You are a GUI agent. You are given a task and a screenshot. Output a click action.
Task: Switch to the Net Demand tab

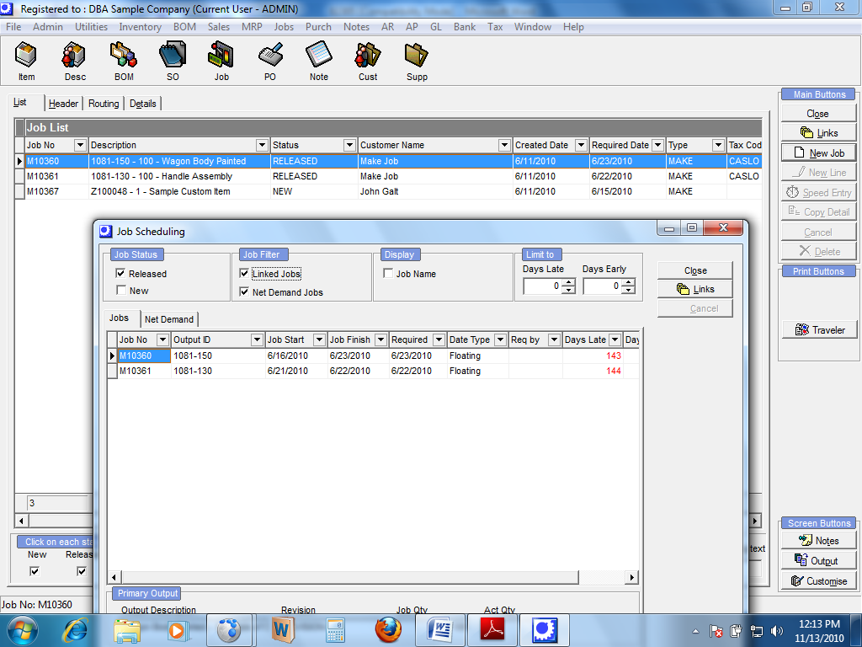coord(169,319)
